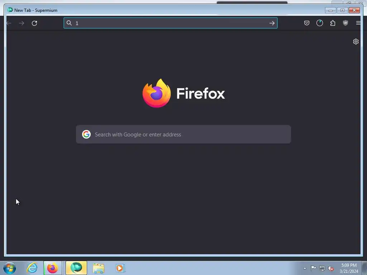Open the circular account icon in toolbar

319,23
